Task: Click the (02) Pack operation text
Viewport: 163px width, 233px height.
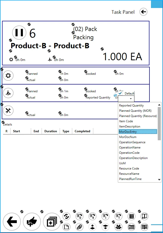Action: (85, 29)
